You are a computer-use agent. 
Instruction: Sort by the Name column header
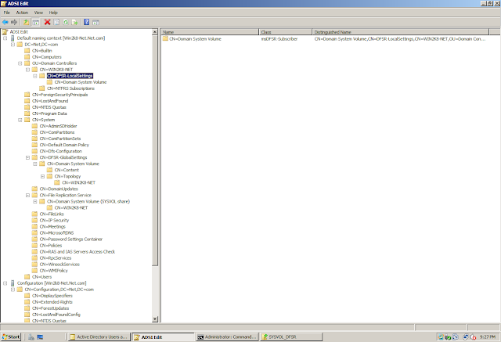210,32
